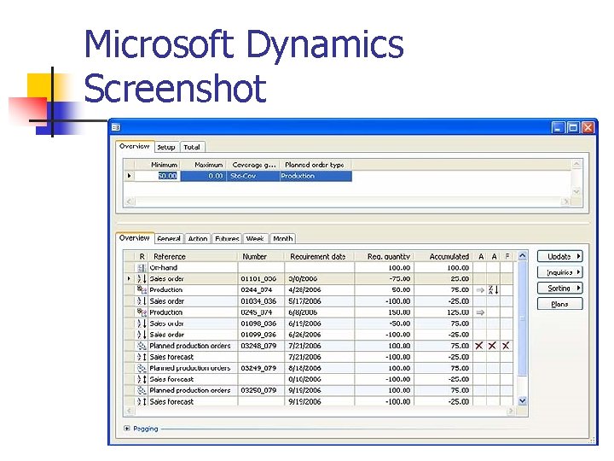614x461 pixels.
Task: Click scroll down arrow of lower grid
Action: click(523, 400)
